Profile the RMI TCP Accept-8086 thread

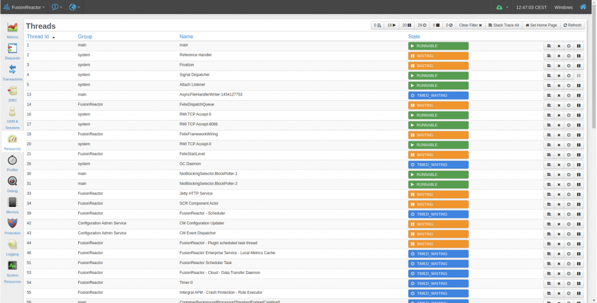pos(568,125)
